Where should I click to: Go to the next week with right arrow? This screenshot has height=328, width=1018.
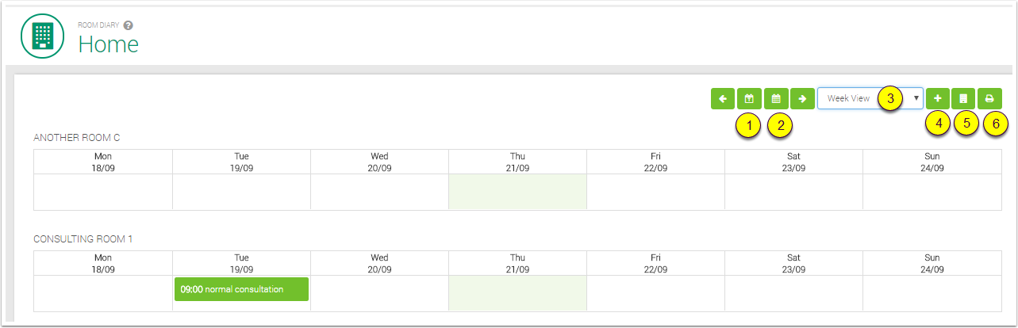803,98
